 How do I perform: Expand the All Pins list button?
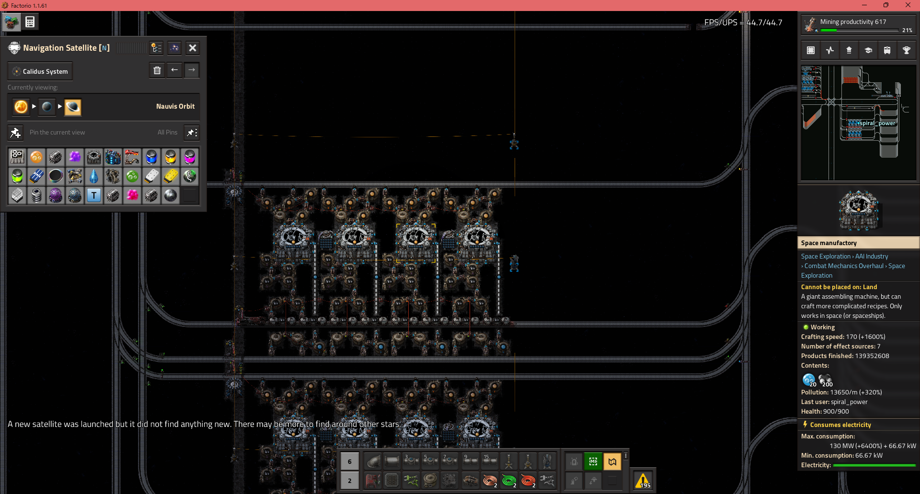point(192,133)
